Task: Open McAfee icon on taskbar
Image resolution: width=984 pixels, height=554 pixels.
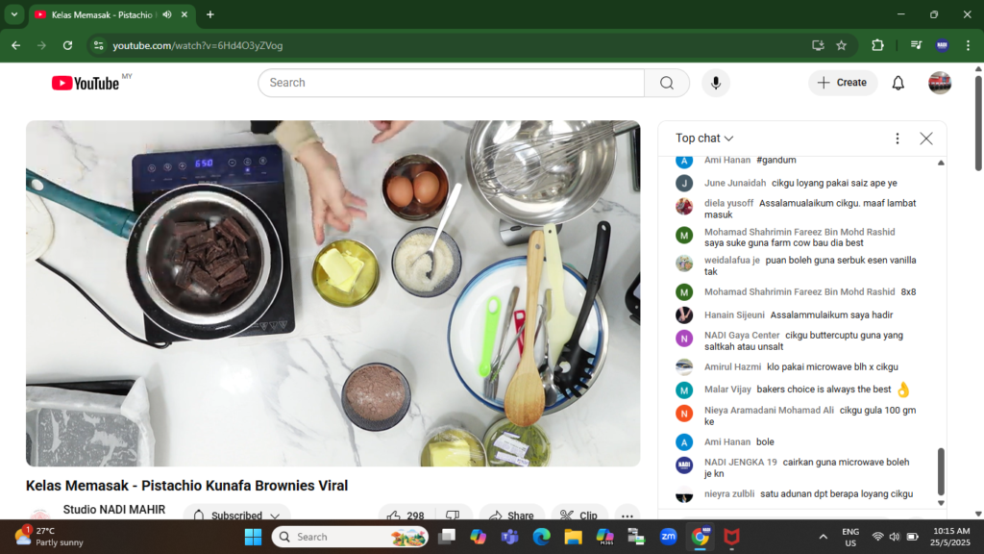Action: pos(731,537)
